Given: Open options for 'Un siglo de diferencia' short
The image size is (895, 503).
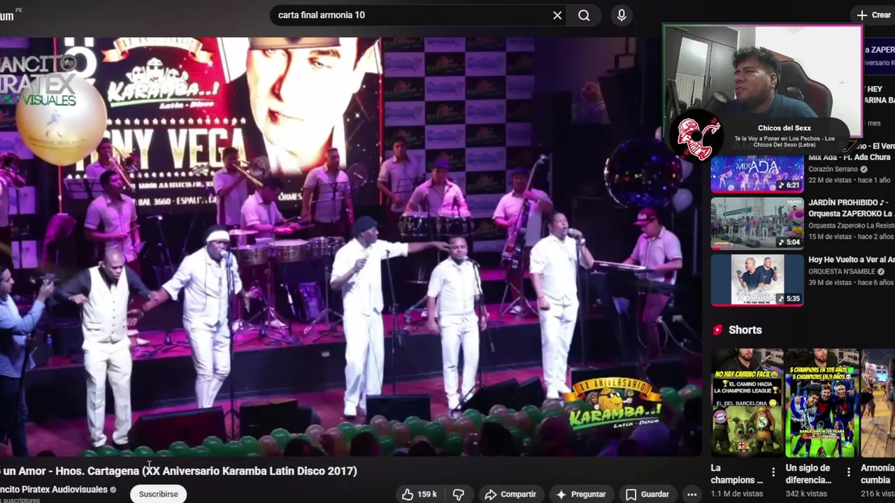Looking at the screenshot, I should [848, 473].
